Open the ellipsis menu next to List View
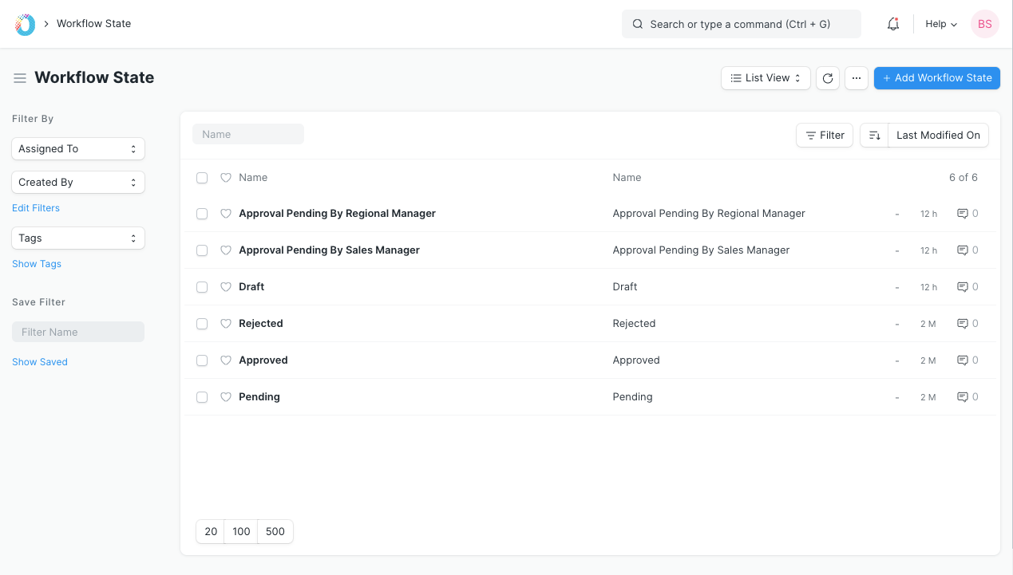The height and width of the screenshot is (575, 1013). coord(856,77)
